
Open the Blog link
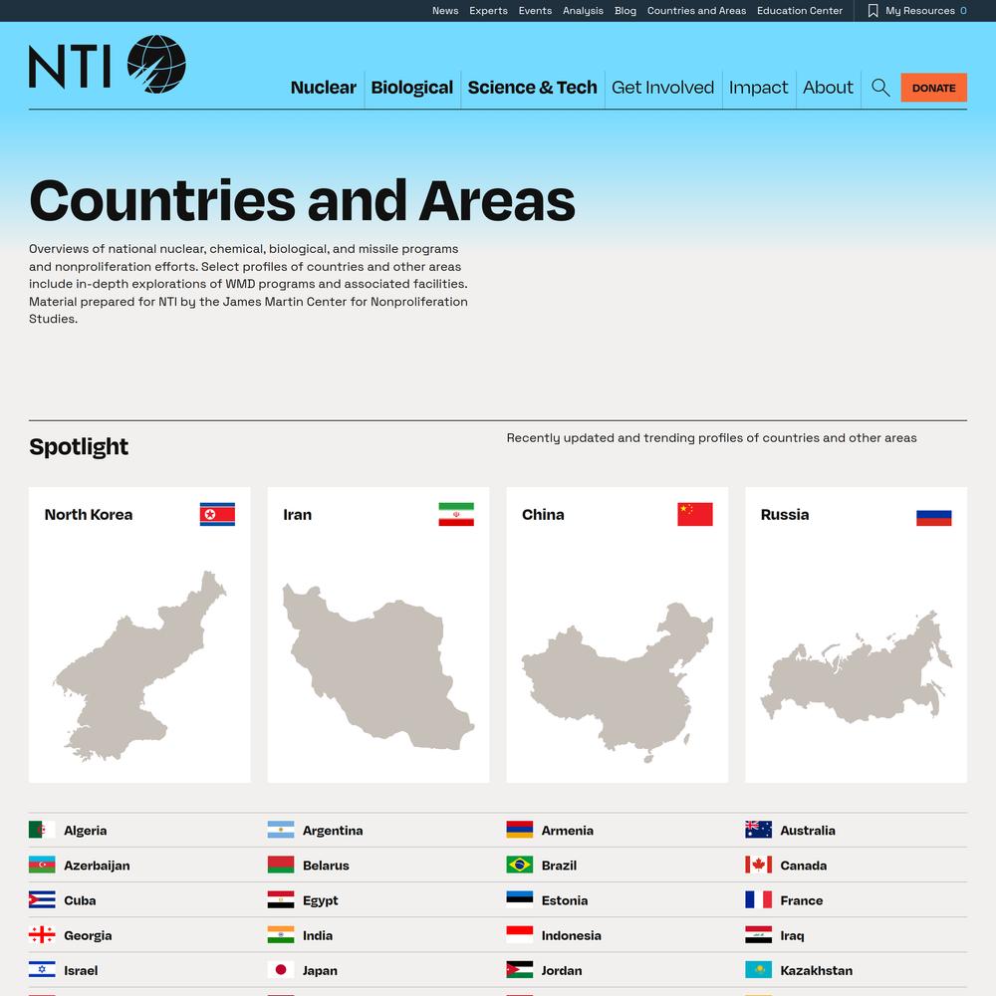pyautogui.click(x=625, y=11)
